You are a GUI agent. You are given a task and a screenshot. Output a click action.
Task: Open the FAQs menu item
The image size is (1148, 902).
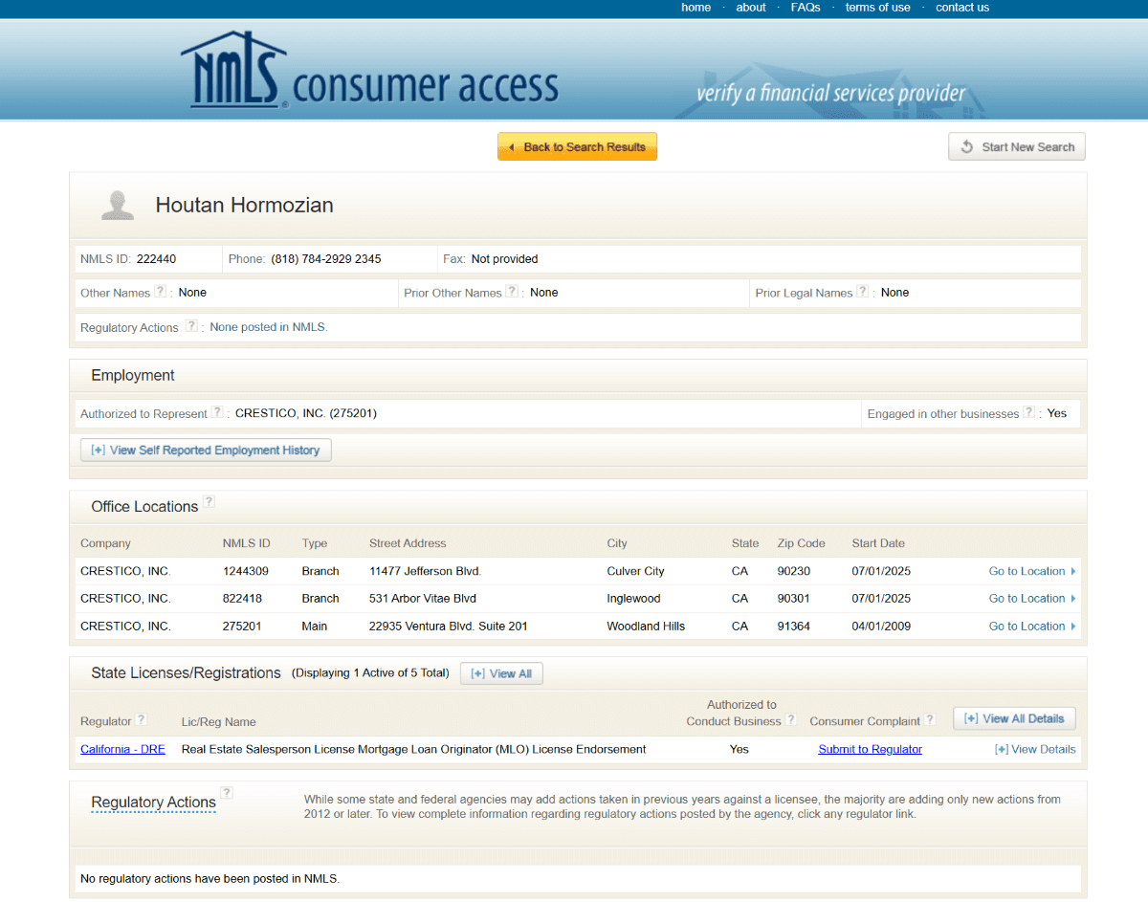point(805,8)
